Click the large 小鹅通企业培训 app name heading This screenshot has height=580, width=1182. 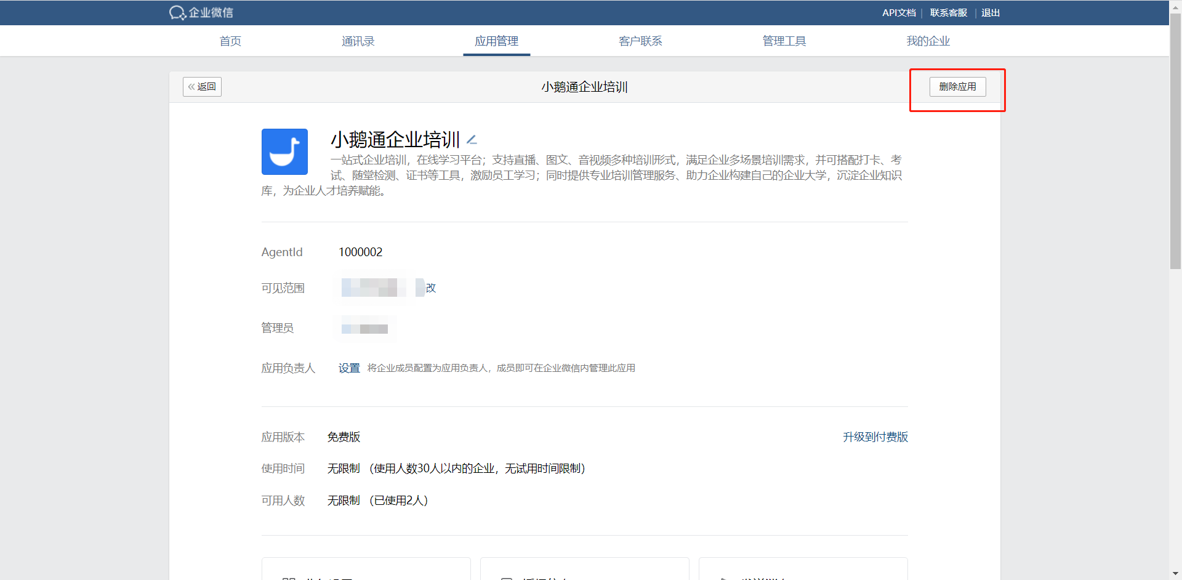pyautogui.click(x=395, y=140)
